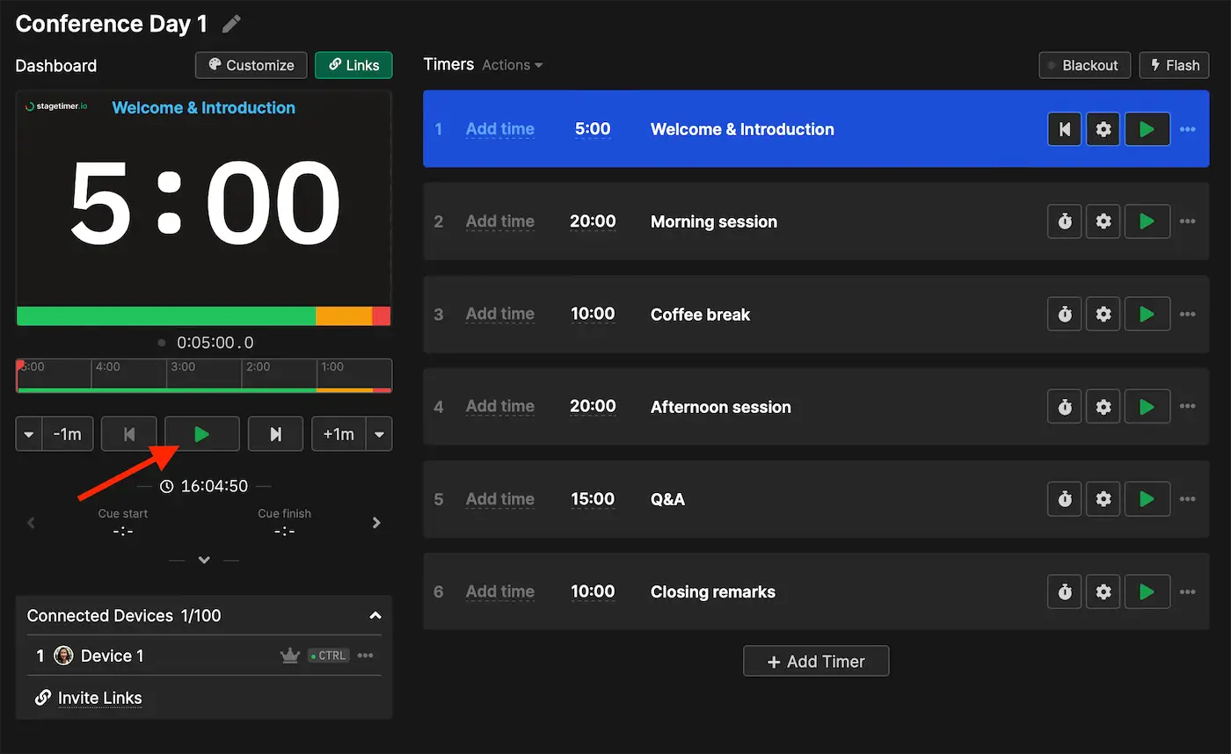
Task: Toggle Blackout mode
Action: coord(1084,65)
